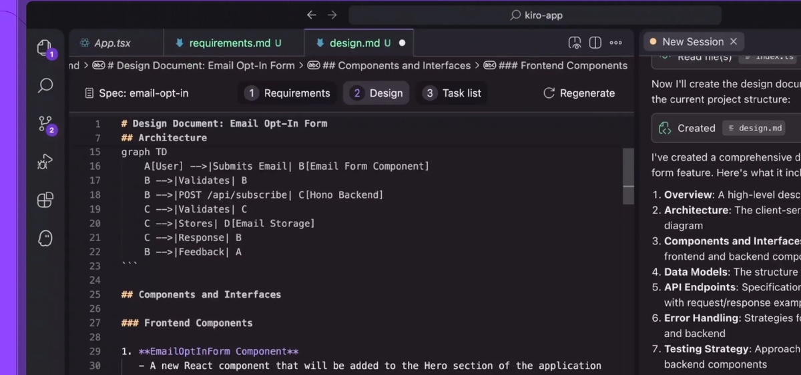Image resolution: width=801 pixels, height=375 pixels.
Task: Click the Created file icon in chat
Action: pos(665,128)
